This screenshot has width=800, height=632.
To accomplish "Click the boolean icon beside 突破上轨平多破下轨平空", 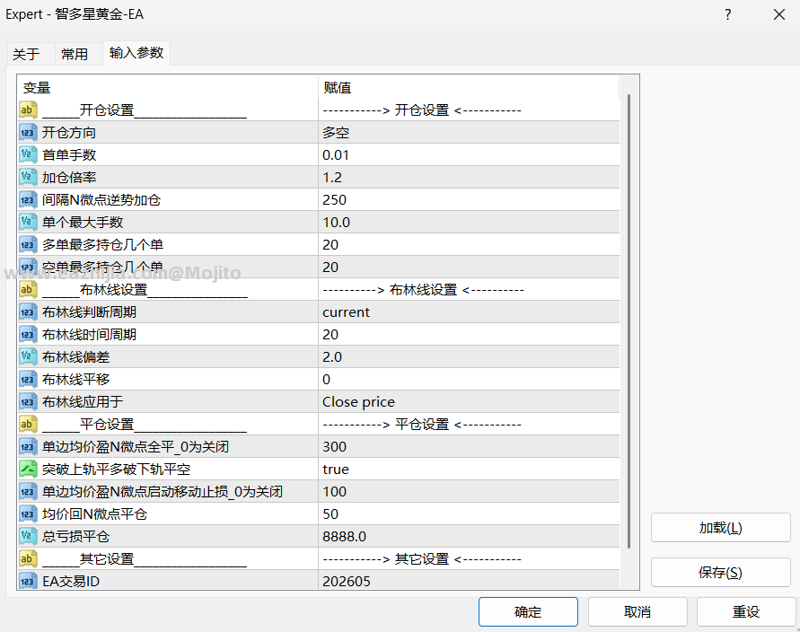I will click(28, 470).
